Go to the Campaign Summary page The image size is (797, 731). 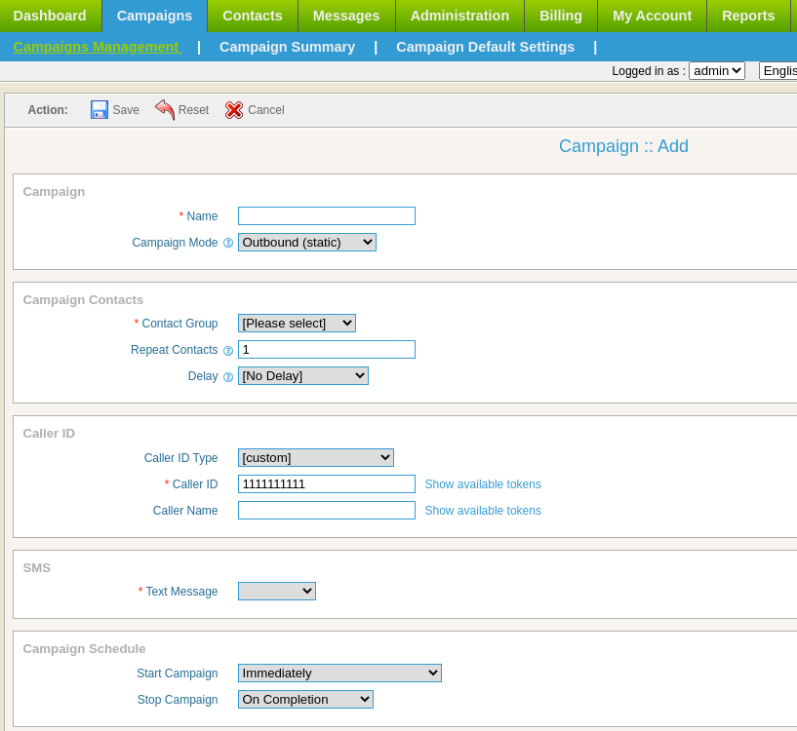pyautogui.click(x=287, y=47)
